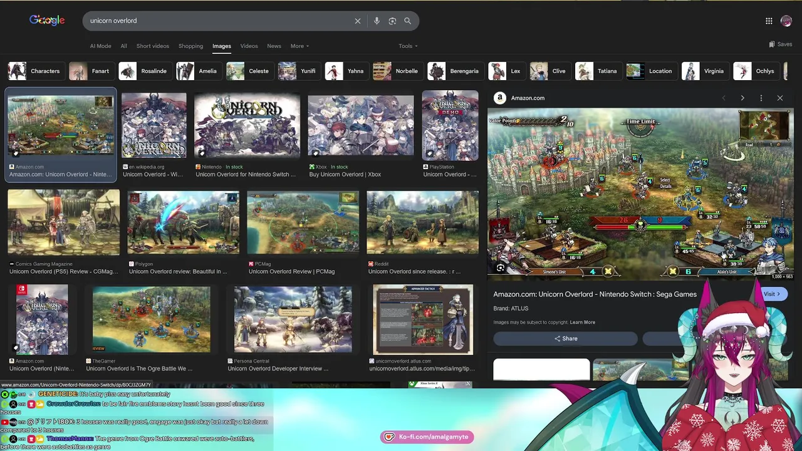Click the Amazon favicon in preview header

(499, 98)
